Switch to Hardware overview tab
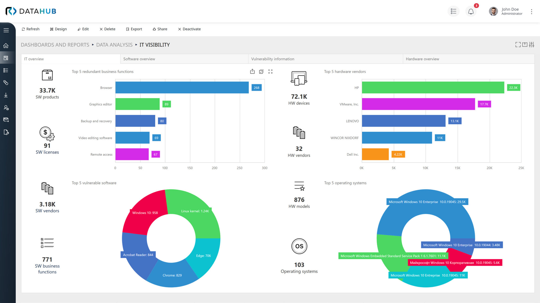Screen dimensions: 540x303 pyautogui.click(x=469, y=59)
